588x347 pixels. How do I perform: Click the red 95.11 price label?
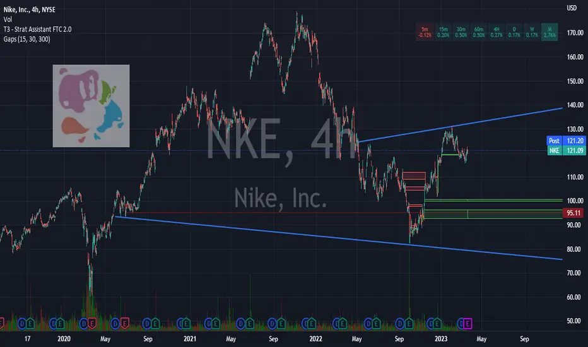coord(573,213)
